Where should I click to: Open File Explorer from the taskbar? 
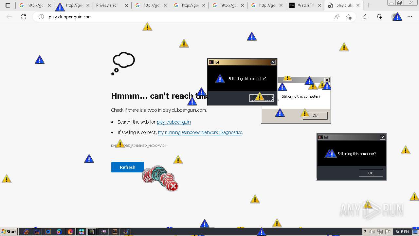pyautogui.click(x=37, y=232)
